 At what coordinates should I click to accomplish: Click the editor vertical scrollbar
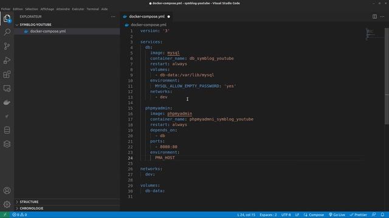pyautogui.click(x=387, y=77)
